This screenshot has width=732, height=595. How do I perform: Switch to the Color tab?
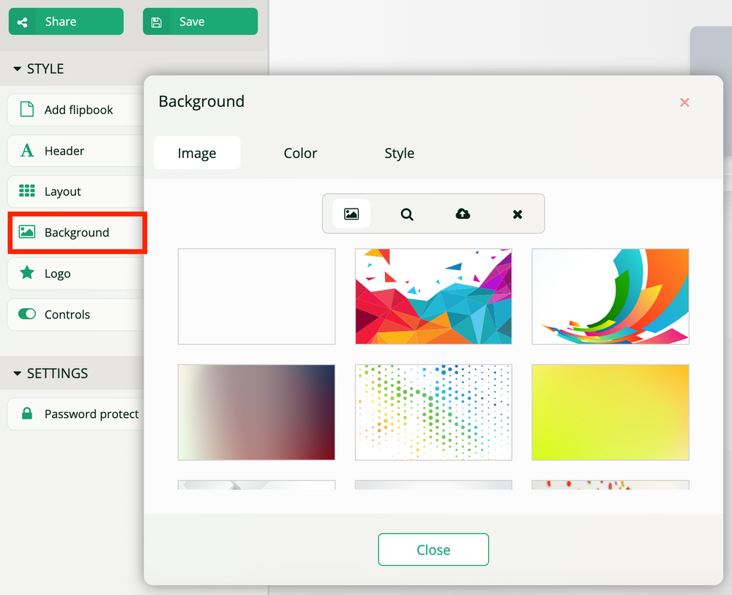coord(300,153)
